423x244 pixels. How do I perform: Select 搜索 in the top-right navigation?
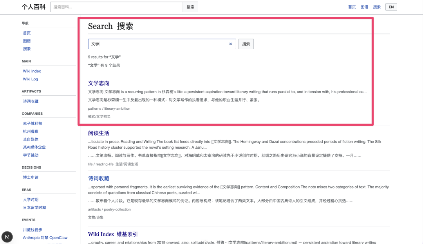tap(377, 7)
